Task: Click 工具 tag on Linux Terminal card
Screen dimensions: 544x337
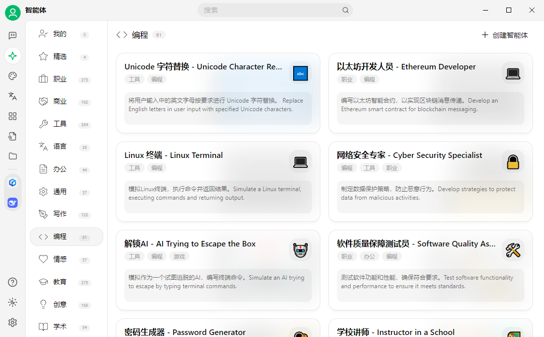Action: (x=134, y=168)
